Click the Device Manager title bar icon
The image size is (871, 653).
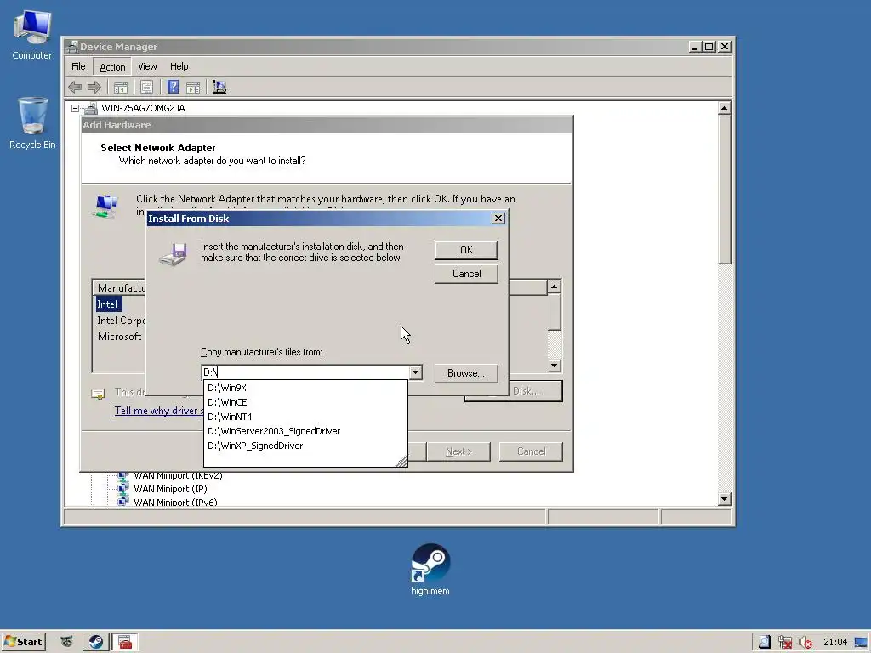[71, 47]
